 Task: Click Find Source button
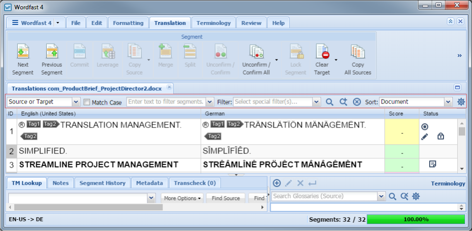pos(226,198)
